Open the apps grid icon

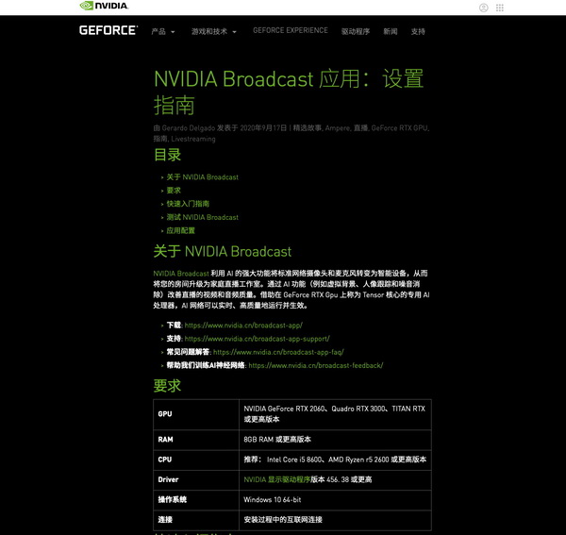tap(500, 8)
